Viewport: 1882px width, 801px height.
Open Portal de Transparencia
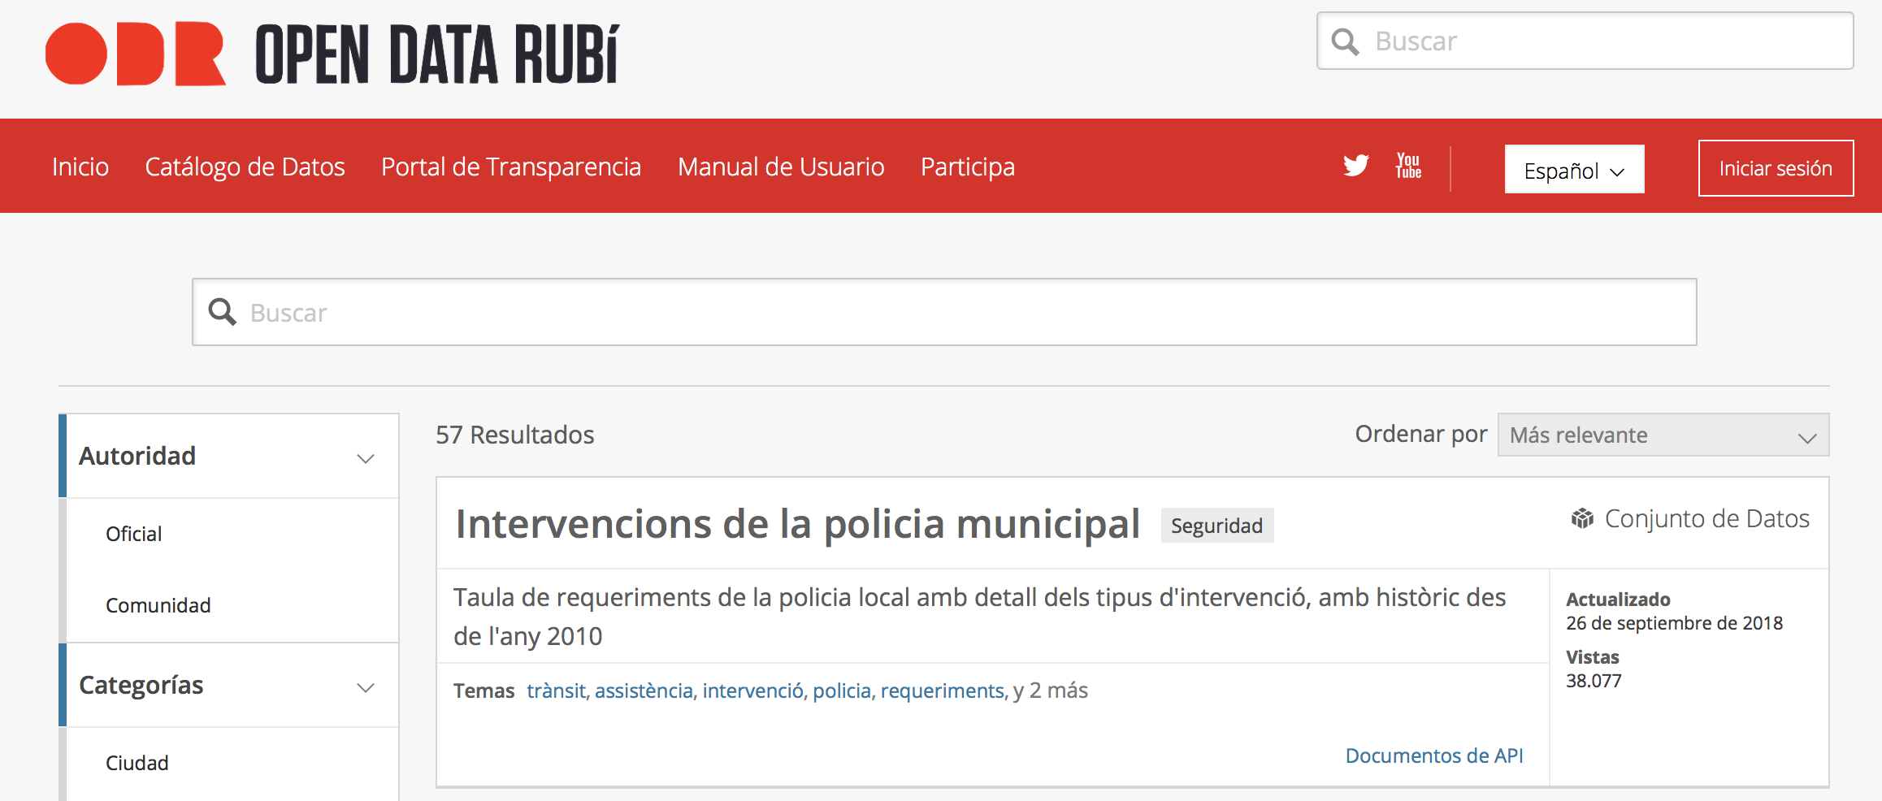coord(511,167)
